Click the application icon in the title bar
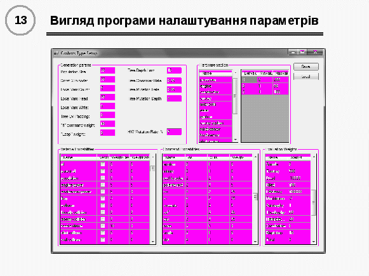Viewport: 369px width, 276px height. coord(56,53)
